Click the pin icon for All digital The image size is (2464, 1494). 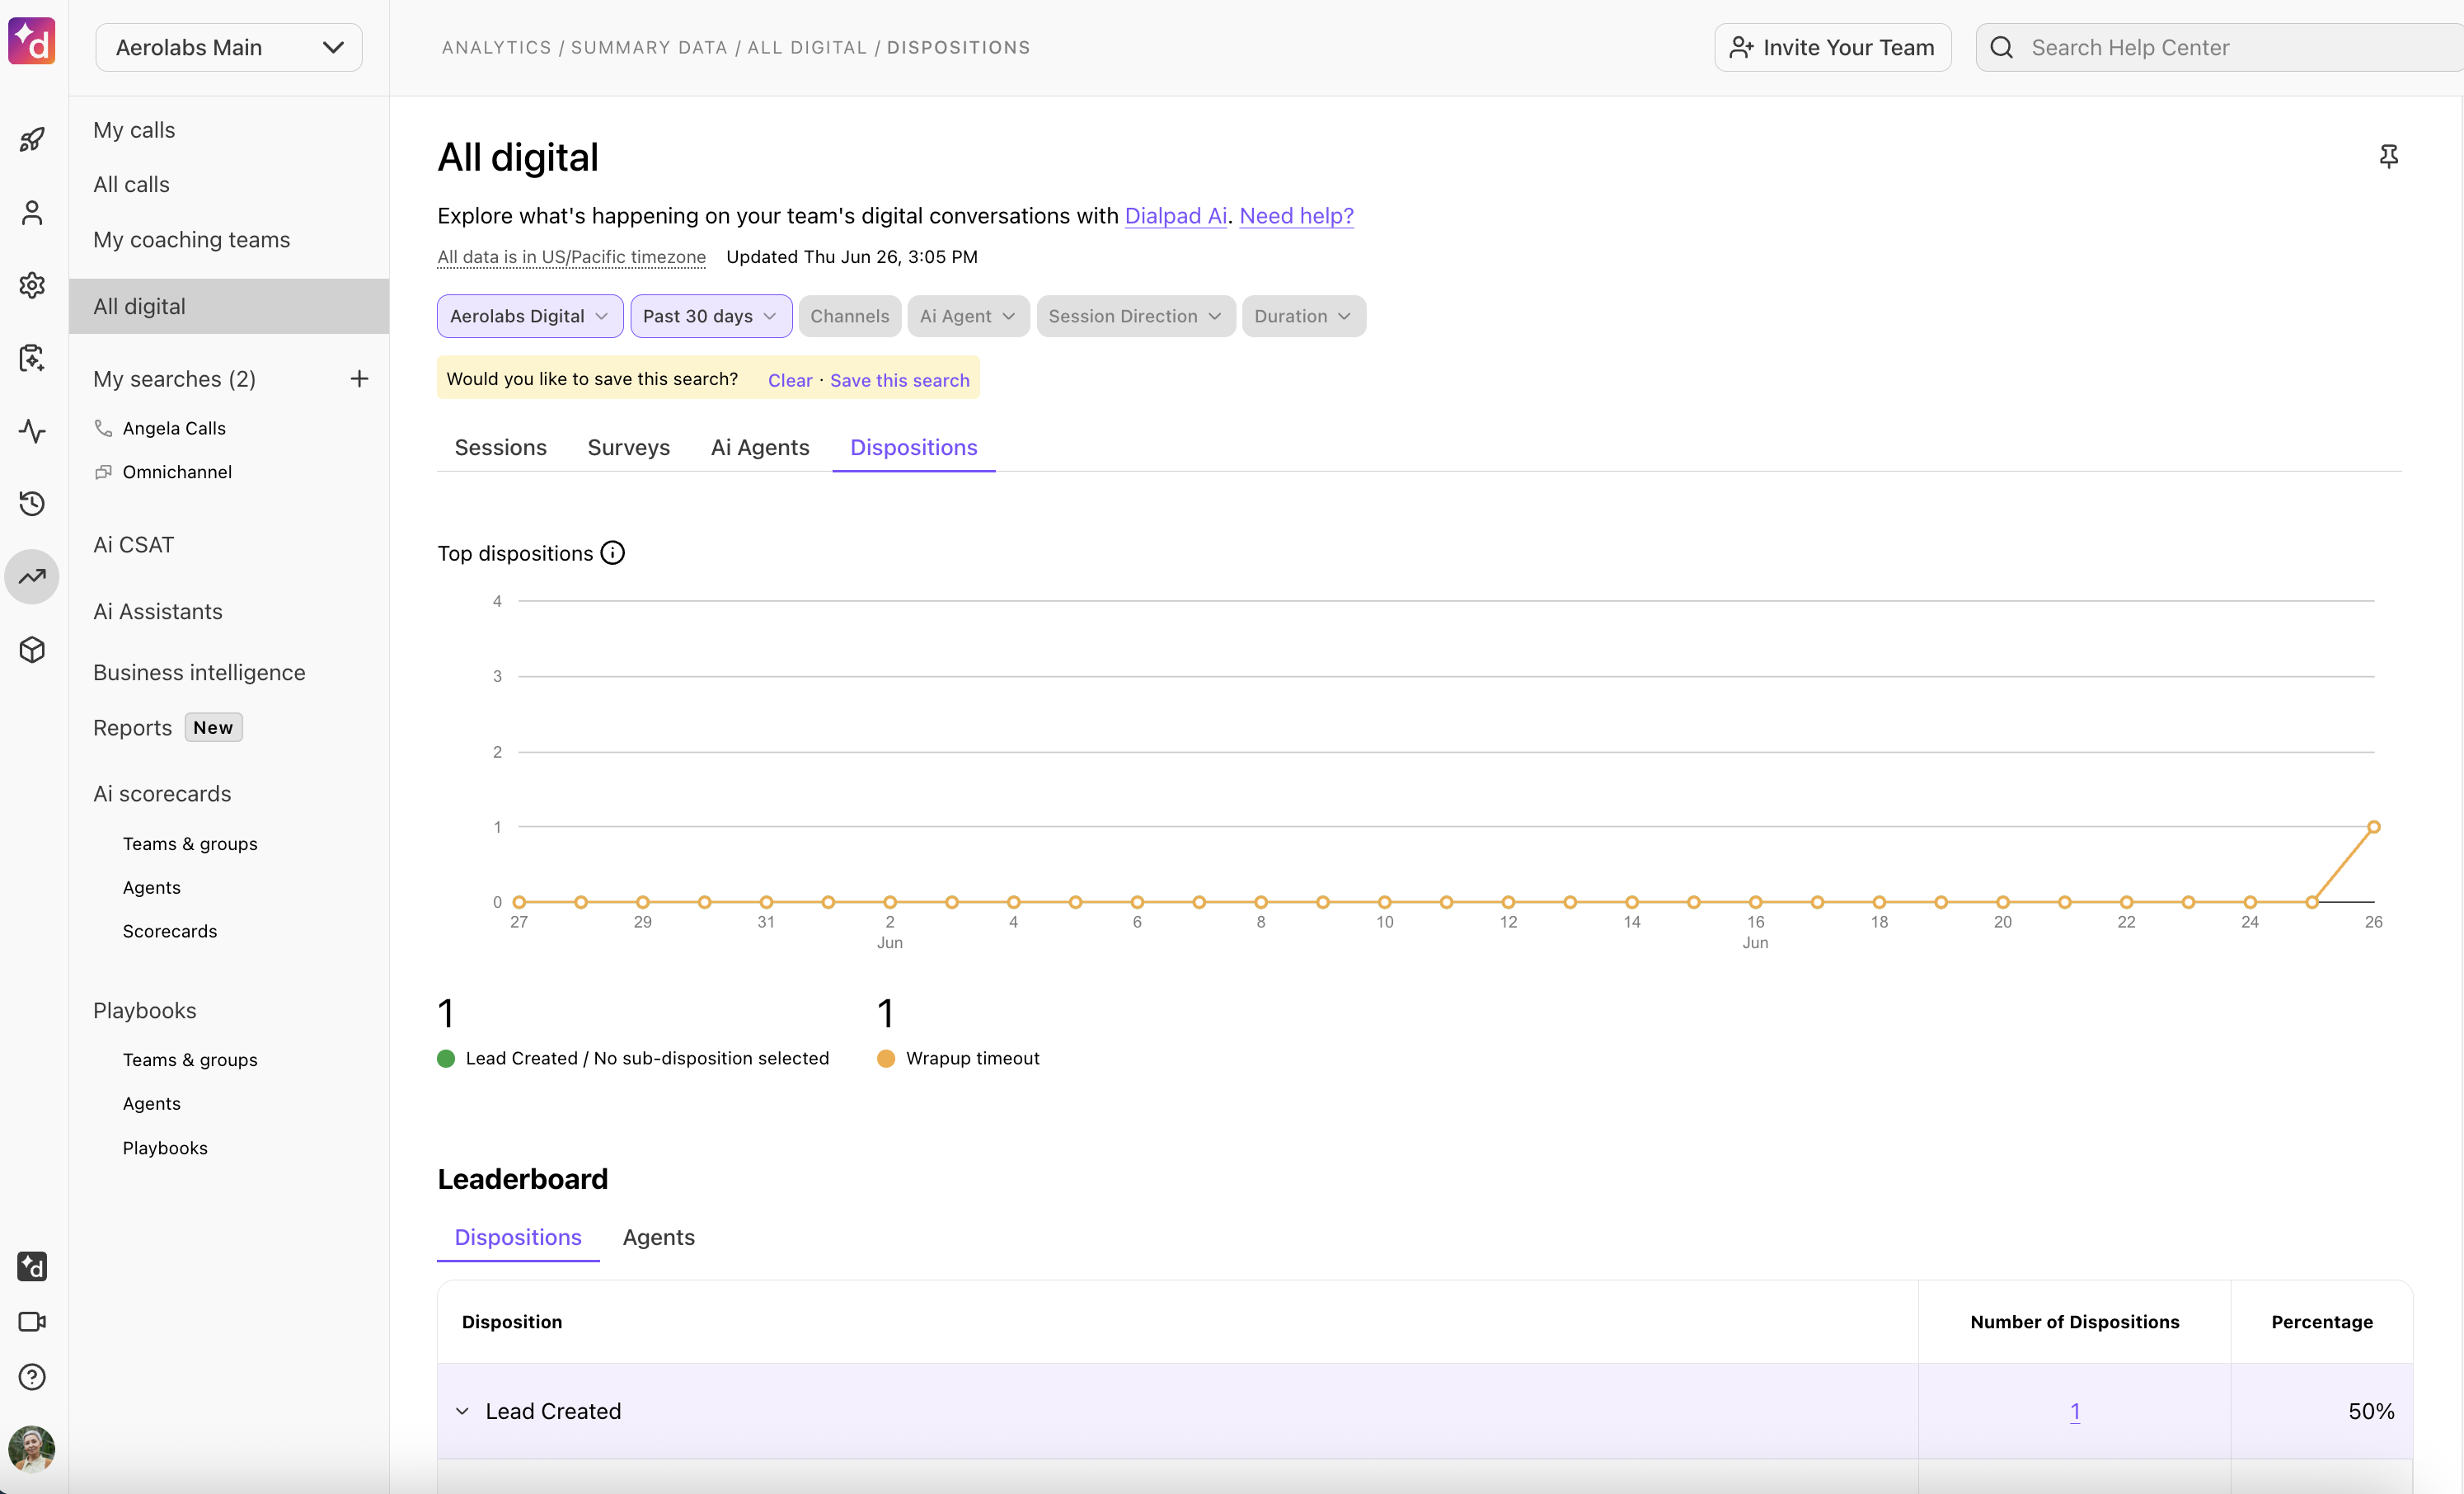2388,156
